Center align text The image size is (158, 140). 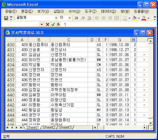104,18
